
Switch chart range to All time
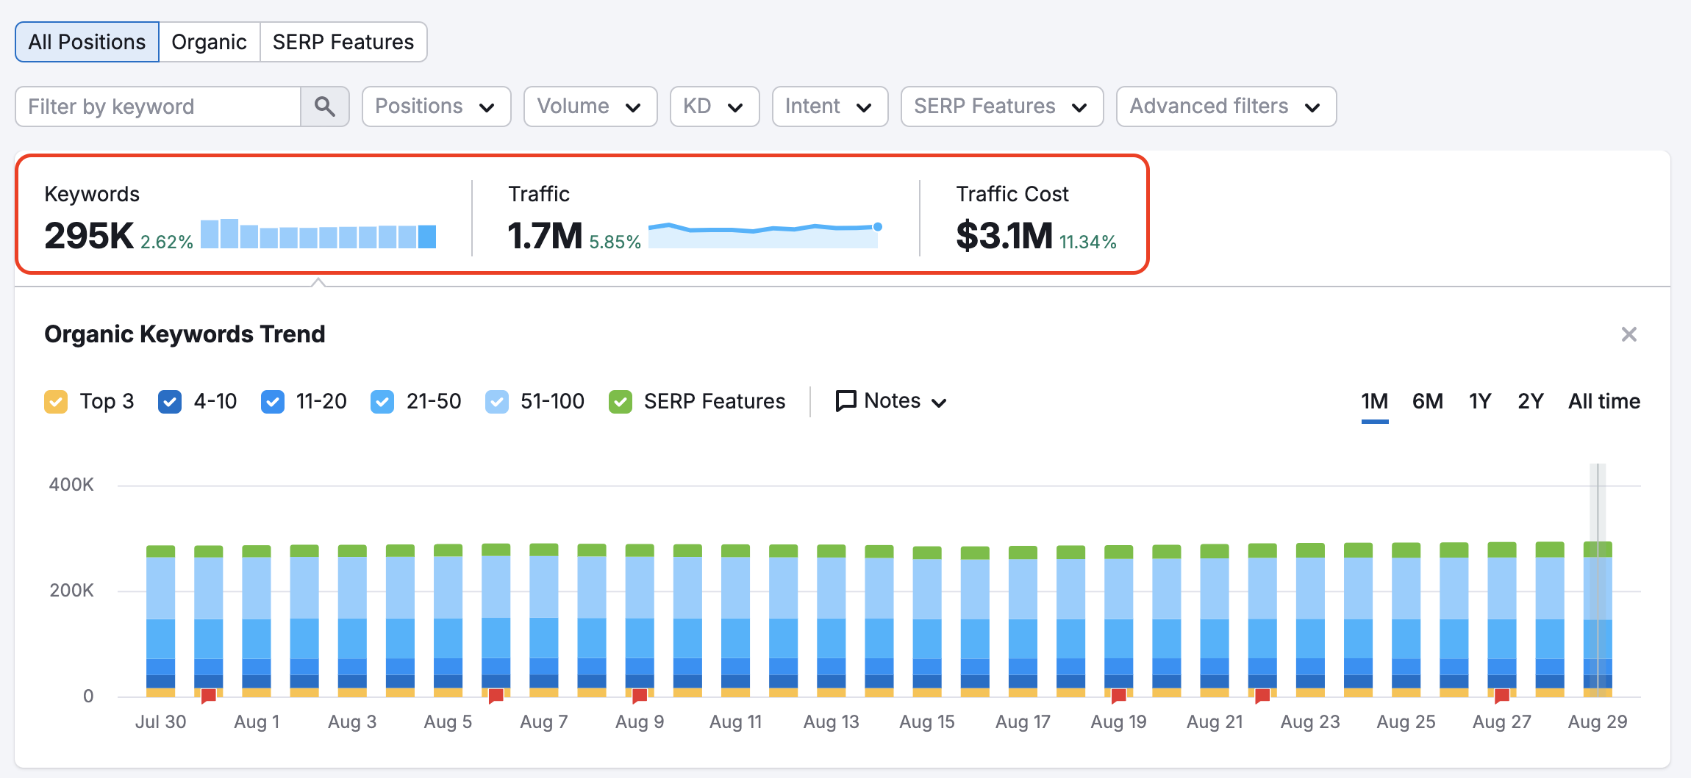1604,401
